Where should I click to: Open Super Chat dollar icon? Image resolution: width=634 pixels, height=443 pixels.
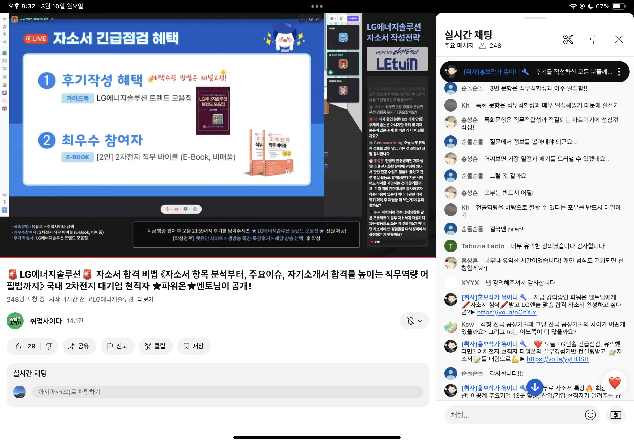coord(616,415)
